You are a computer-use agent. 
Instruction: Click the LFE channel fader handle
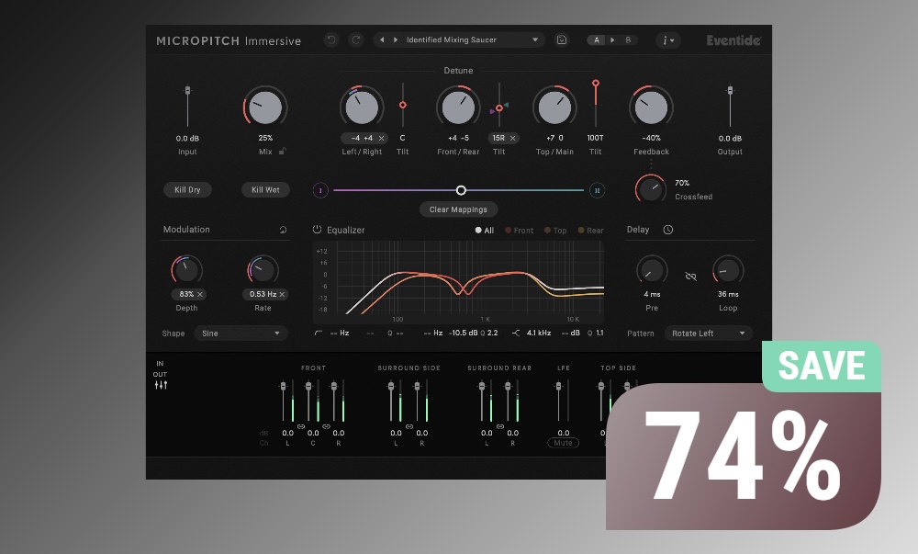[x=558, y=386]
